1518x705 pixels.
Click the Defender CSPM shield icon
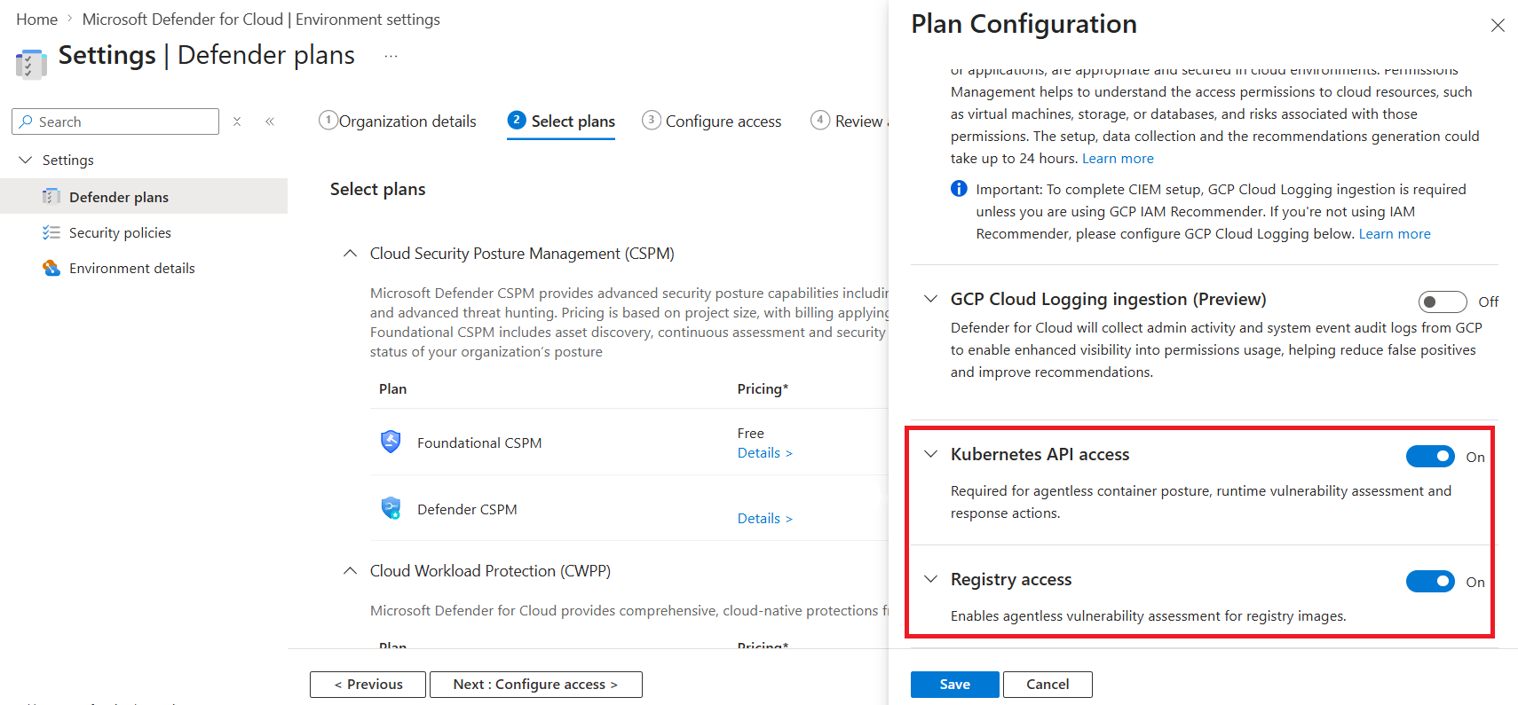tap(391, 508)
